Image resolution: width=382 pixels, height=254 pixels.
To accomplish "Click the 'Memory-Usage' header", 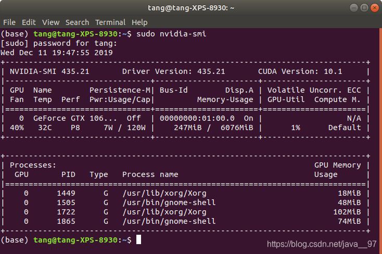I will pos(225,99).
